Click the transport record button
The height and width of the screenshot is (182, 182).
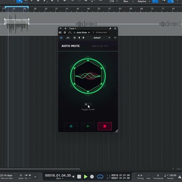[92, 177]
